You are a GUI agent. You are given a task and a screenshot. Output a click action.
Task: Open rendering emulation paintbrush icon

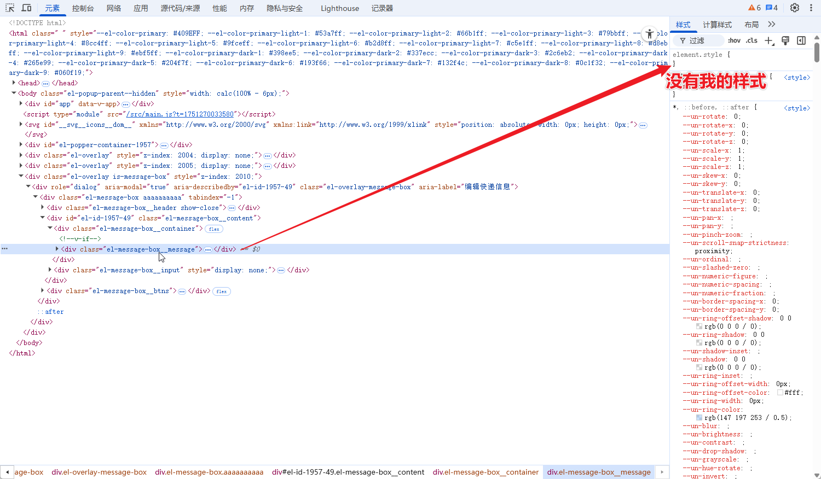[x=785, y=40]
